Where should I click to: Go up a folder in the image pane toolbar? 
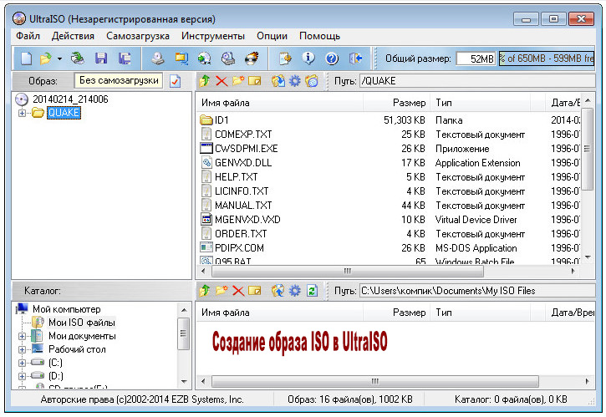(205, 81)
